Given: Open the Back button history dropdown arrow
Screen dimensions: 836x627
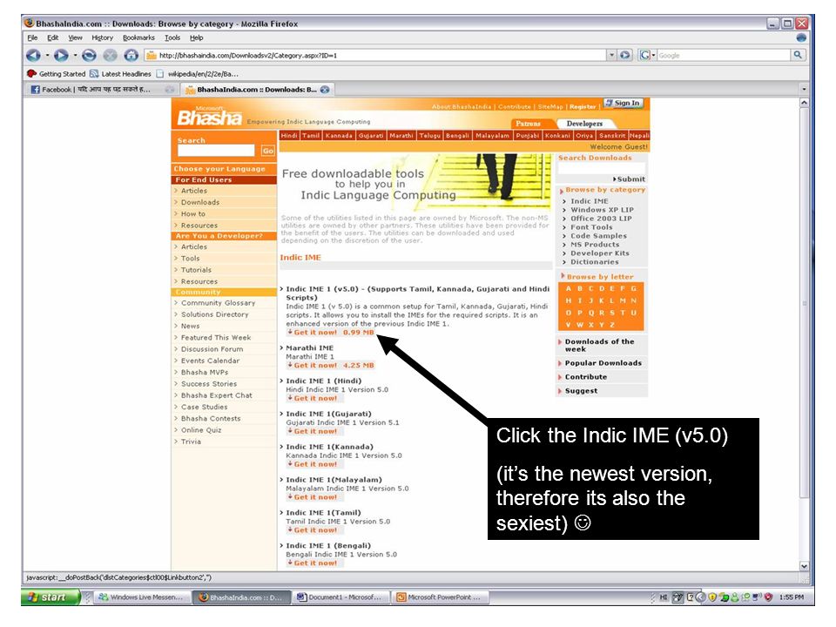Looking at the screenshot, I should (47, 55).
